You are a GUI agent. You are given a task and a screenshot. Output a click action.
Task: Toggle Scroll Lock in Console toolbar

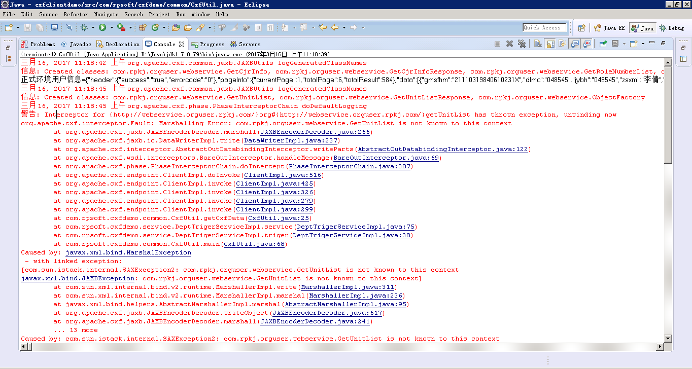[x=550, y=44]
